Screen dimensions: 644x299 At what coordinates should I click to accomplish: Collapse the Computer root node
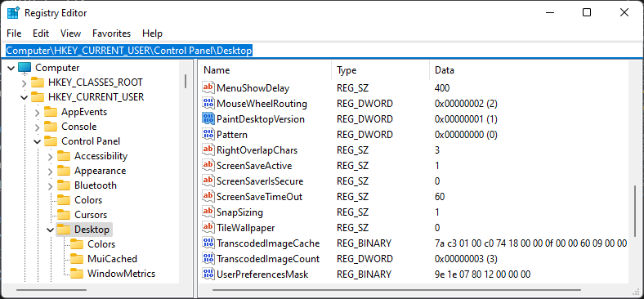11,68
